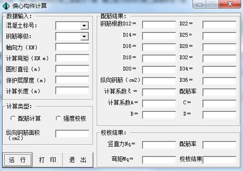Click the 打印 button
Screen dimensions: 243x171
point(48,160)
